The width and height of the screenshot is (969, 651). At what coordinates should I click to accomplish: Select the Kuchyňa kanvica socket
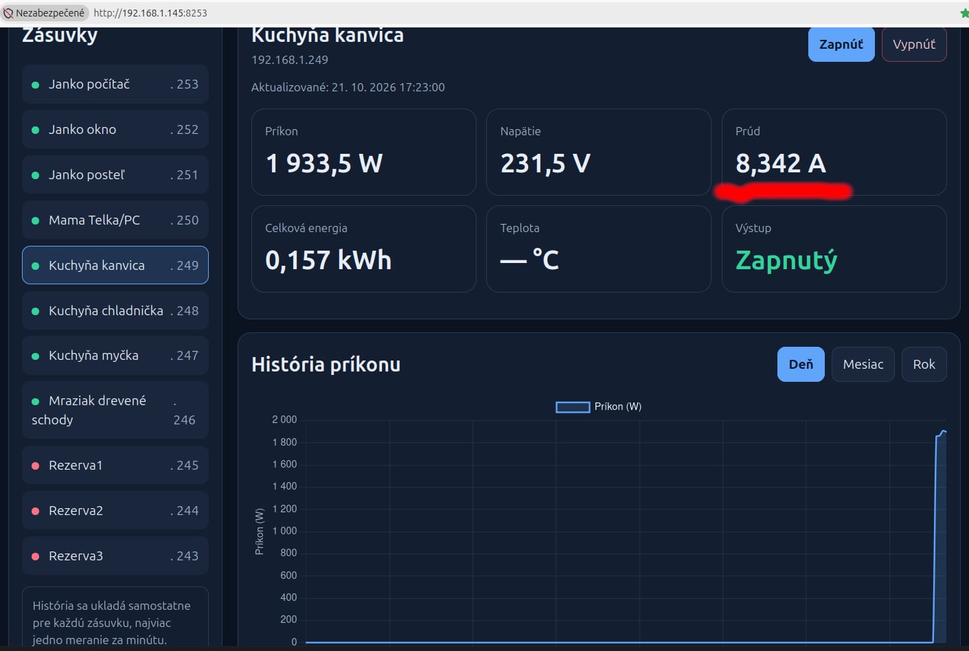pos(115,265)
